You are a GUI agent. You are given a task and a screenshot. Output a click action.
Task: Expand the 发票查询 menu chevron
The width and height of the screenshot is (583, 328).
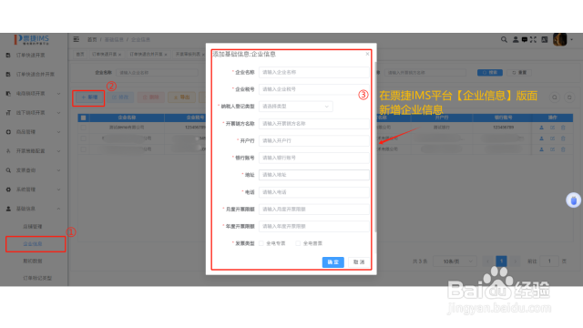point(58,170)
